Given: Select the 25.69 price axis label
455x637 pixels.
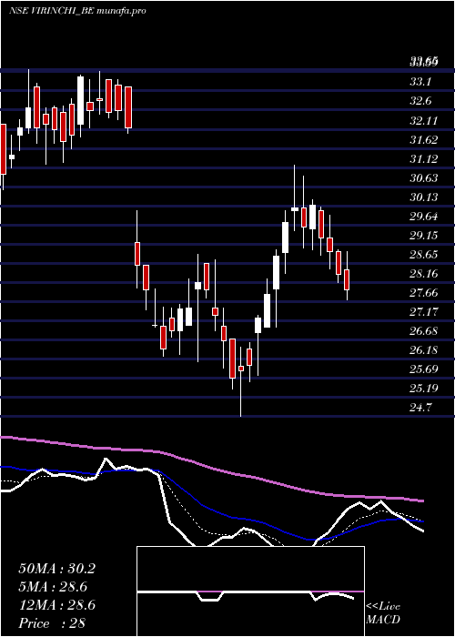Looking at the screenshot, I should click(x=424, y=369).
